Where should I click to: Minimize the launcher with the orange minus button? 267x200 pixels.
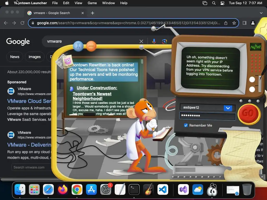91,46
